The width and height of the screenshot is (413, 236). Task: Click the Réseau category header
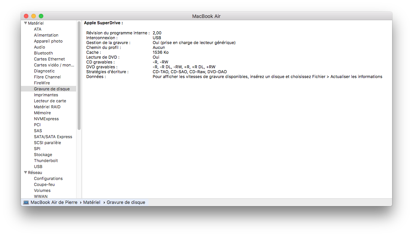35,173
